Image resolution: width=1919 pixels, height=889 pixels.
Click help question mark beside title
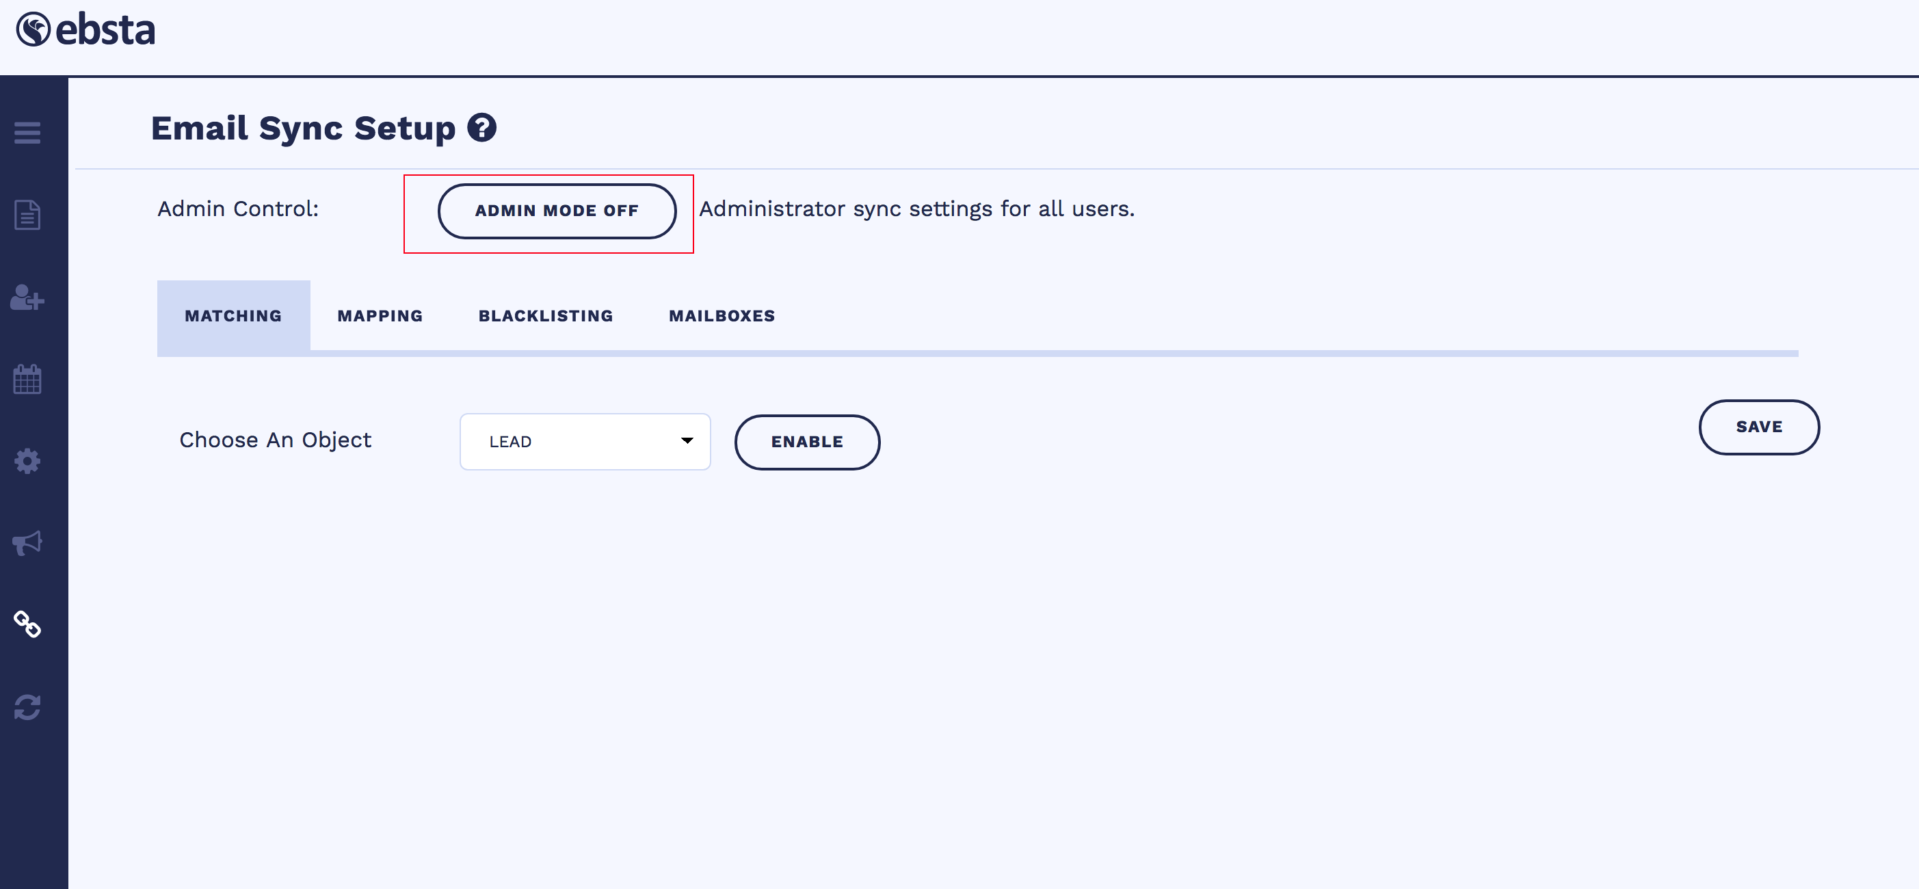click(481, 128)
